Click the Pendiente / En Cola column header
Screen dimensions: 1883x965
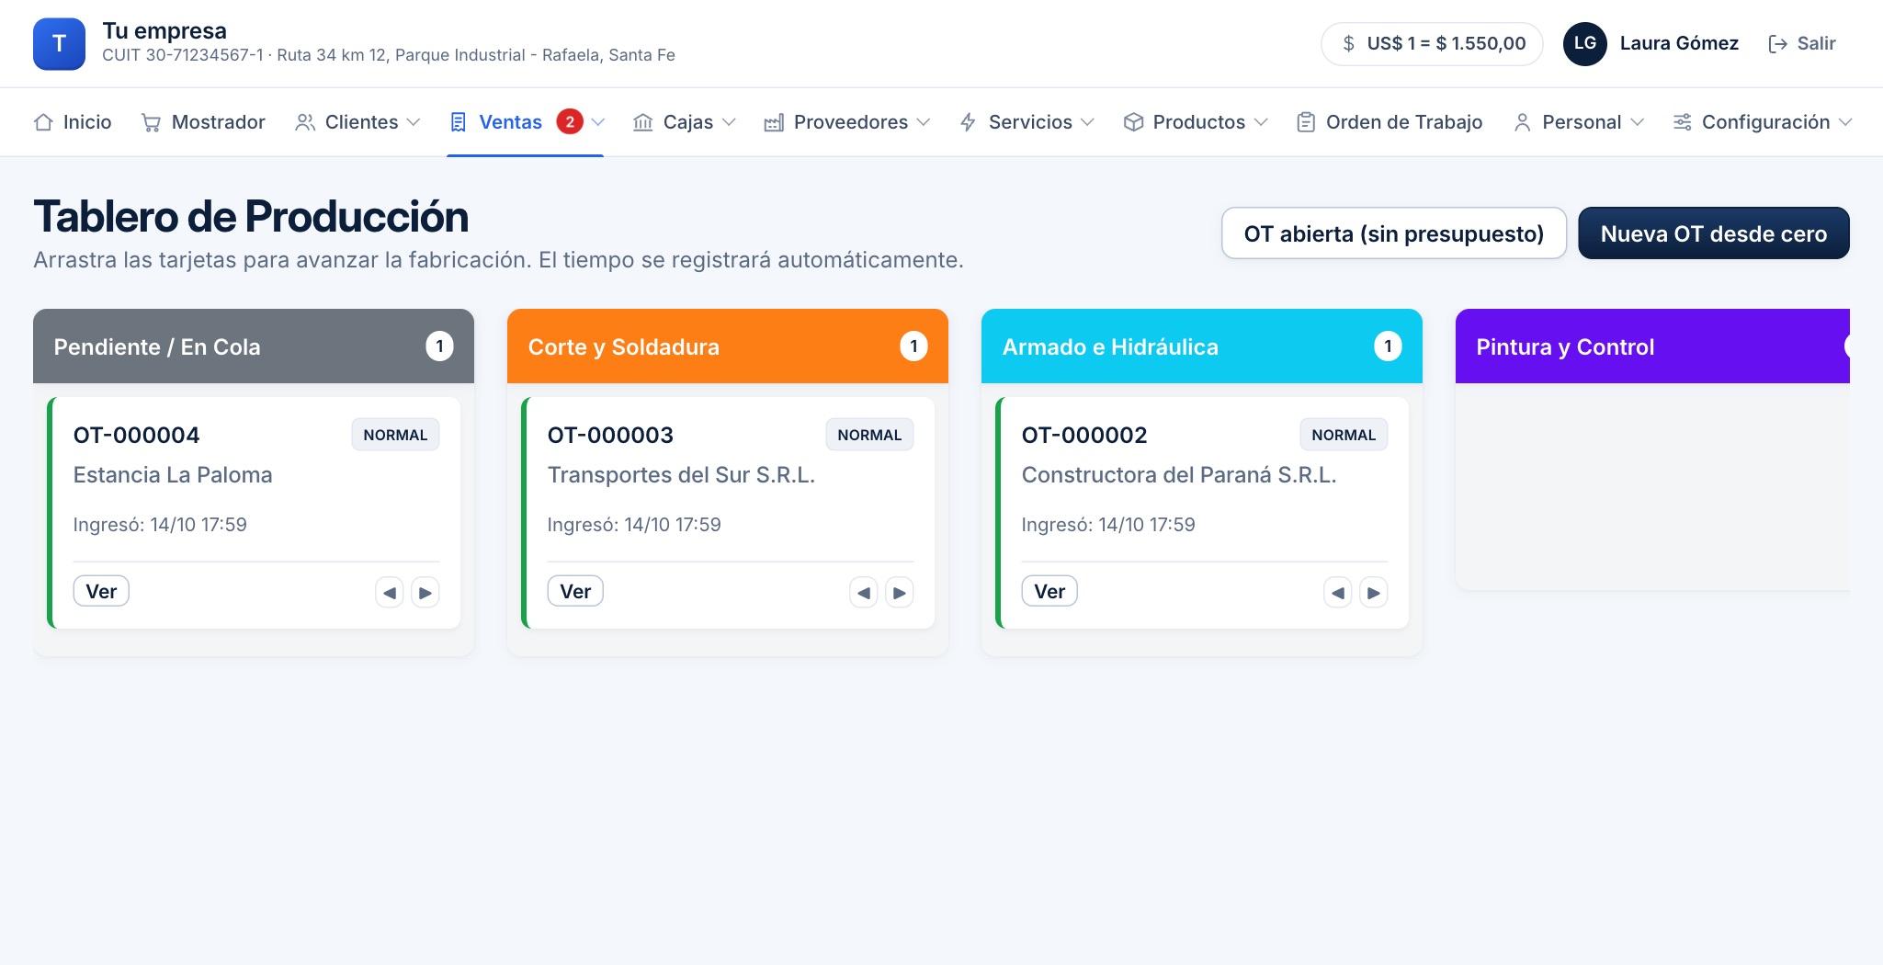254,346
